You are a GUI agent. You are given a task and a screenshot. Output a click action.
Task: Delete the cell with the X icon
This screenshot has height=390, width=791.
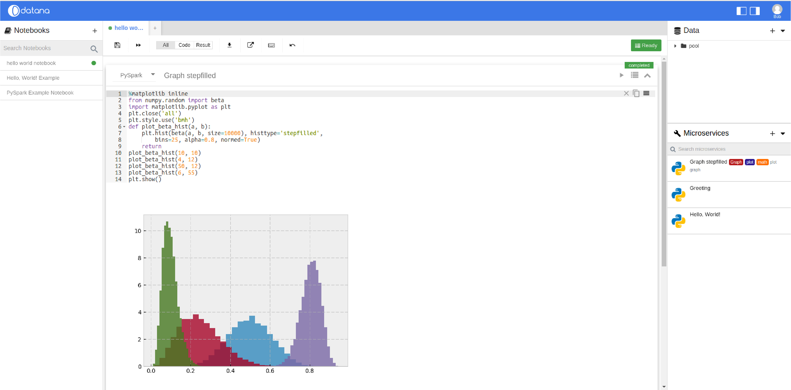[626, 93]
